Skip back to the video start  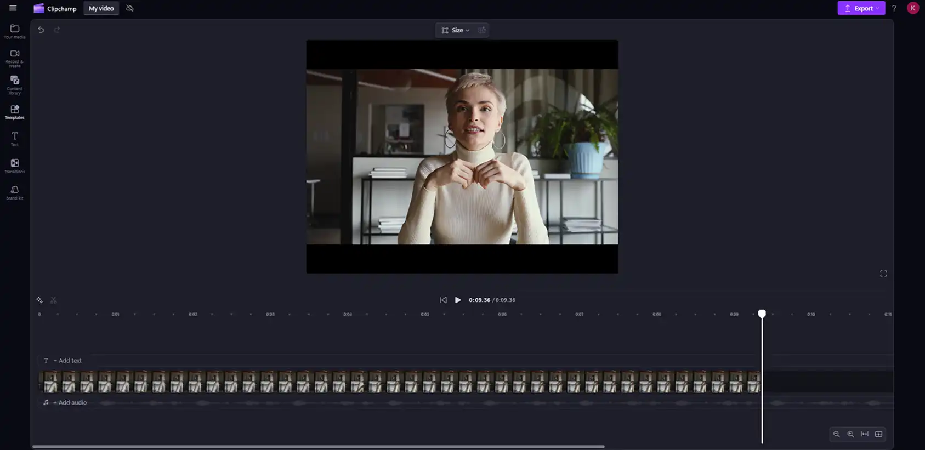(443, 300)
